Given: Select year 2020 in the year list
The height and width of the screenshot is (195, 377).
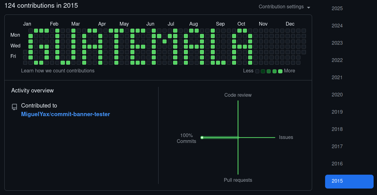Looking at the screenshot, I should click(337, 95).
